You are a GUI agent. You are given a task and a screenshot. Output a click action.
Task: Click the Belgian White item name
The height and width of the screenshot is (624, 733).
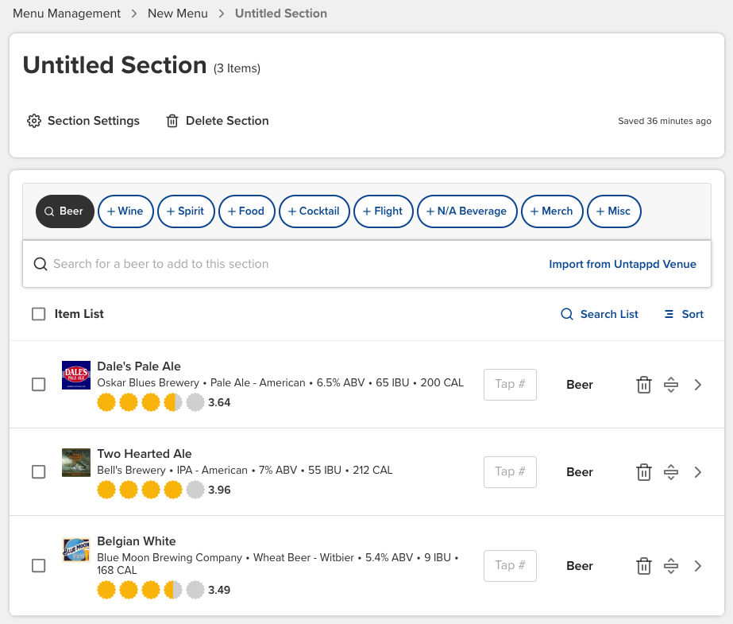coord(137,541)
